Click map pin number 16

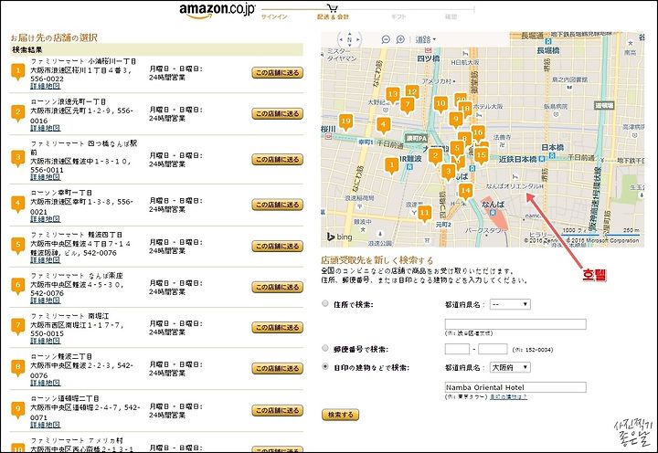[478, 133]
